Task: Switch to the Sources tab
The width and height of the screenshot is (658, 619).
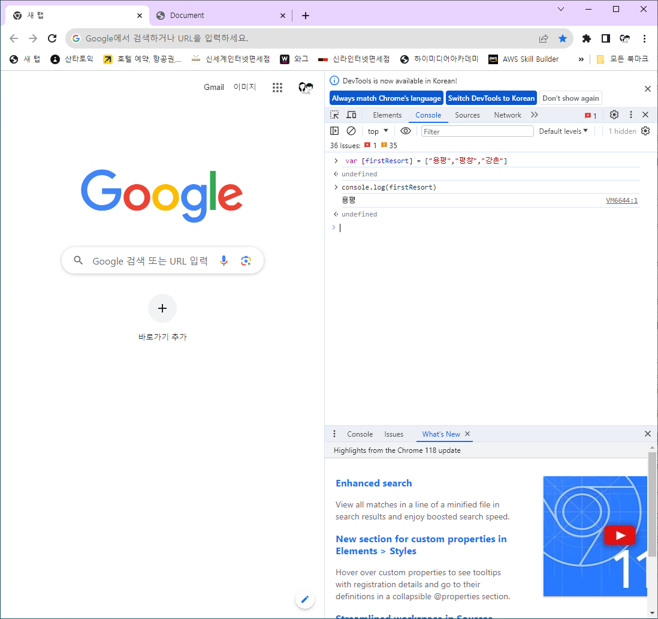Action: point(467,115)
